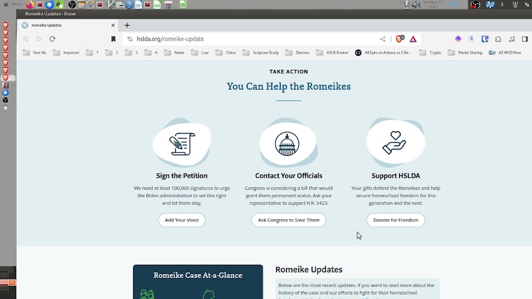This screenshot has height=299, width=532.
Task: Open the network up-down arrows indicator
Action: (x=527, y=5)
